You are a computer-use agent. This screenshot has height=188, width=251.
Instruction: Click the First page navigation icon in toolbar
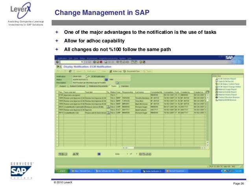[x=118, y=62]
